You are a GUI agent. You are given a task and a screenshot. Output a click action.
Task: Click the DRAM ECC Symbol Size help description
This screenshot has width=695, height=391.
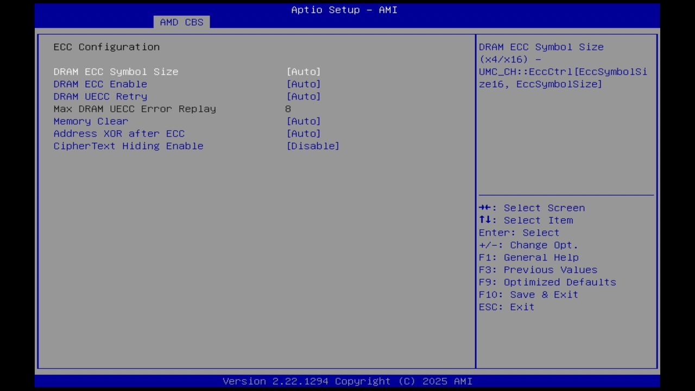tap(563, 65)
